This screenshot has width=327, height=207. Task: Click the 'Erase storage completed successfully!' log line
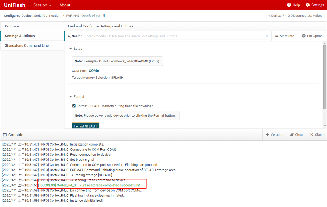90,185
